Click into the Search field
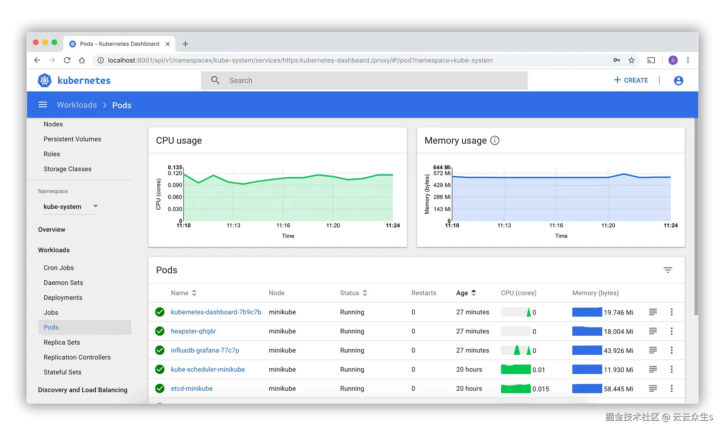724x433 pixels. (x=364, y=80)
